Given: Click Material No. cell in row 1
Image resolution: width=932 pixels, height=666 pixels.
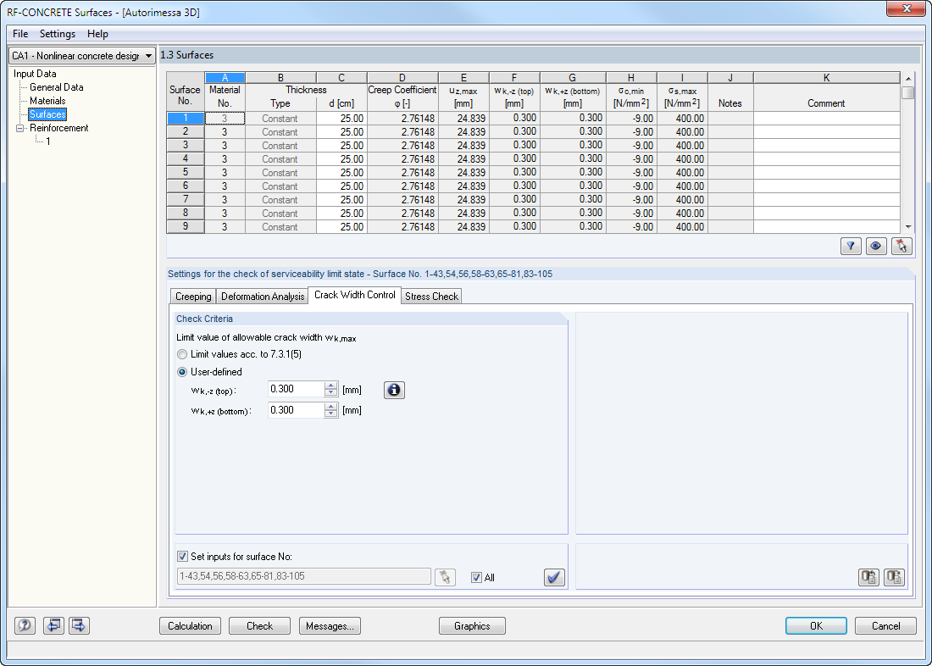Looking at the screenshot, I should (x=225, y=119).
